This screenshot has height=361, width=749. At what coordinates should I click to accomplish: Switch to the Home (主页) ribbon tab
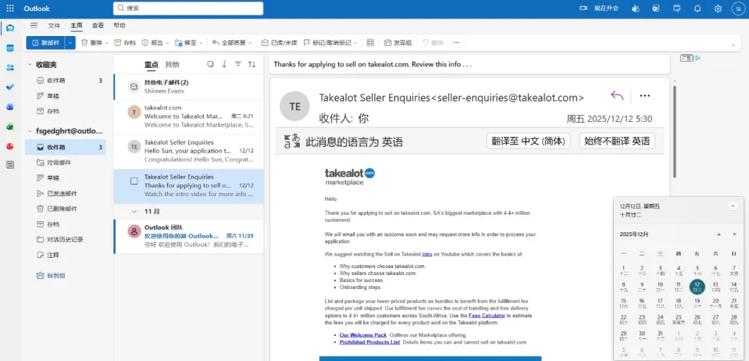click(76, 26)
